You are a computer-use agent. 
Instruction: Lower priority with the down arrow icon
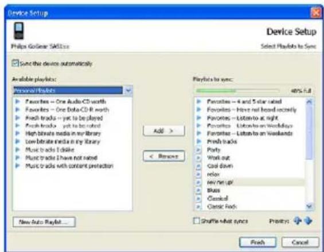pos(308,220)
